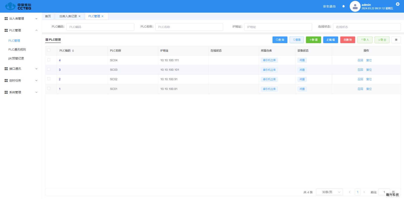The image size is (404, 199).
Task: Check the row for SC03
Action: pyautogui.click(x=49, y=69)
